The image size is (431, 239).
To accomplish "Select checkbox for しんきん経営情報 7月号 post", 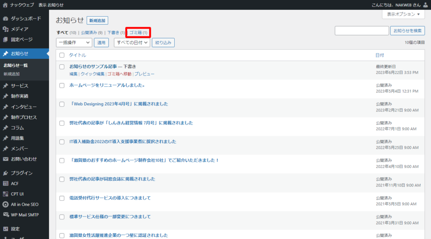I will (62, 123).
